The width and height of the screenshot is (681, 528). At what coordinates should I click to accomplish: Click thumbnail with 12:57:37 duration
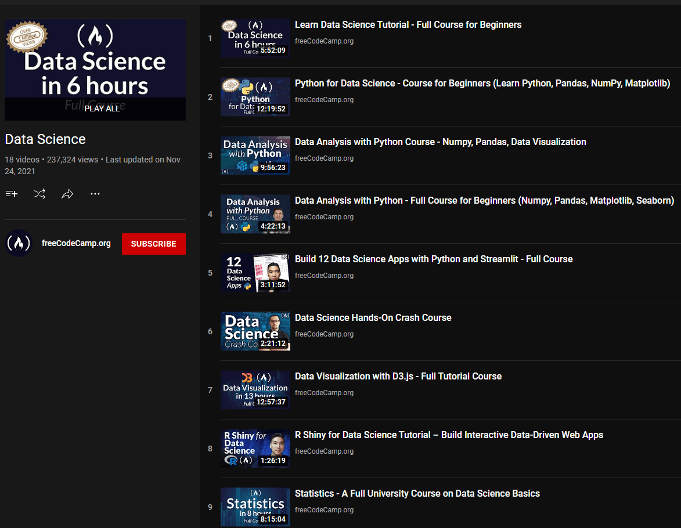(255, 390)
